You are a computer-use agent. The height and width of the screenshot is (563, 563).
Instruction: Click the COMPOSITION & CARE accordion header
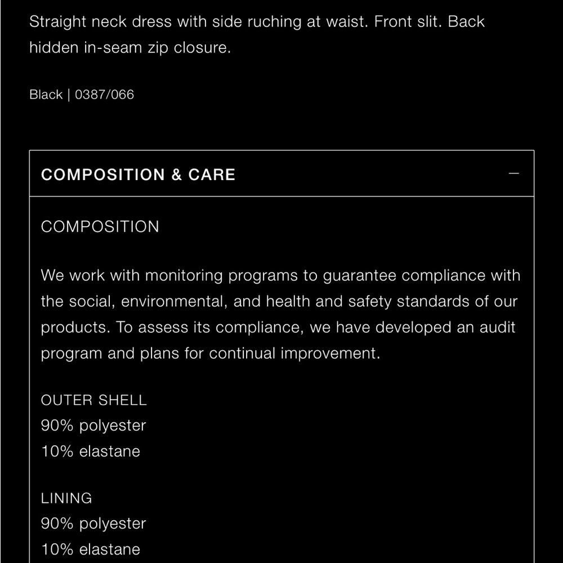point(138,175)
